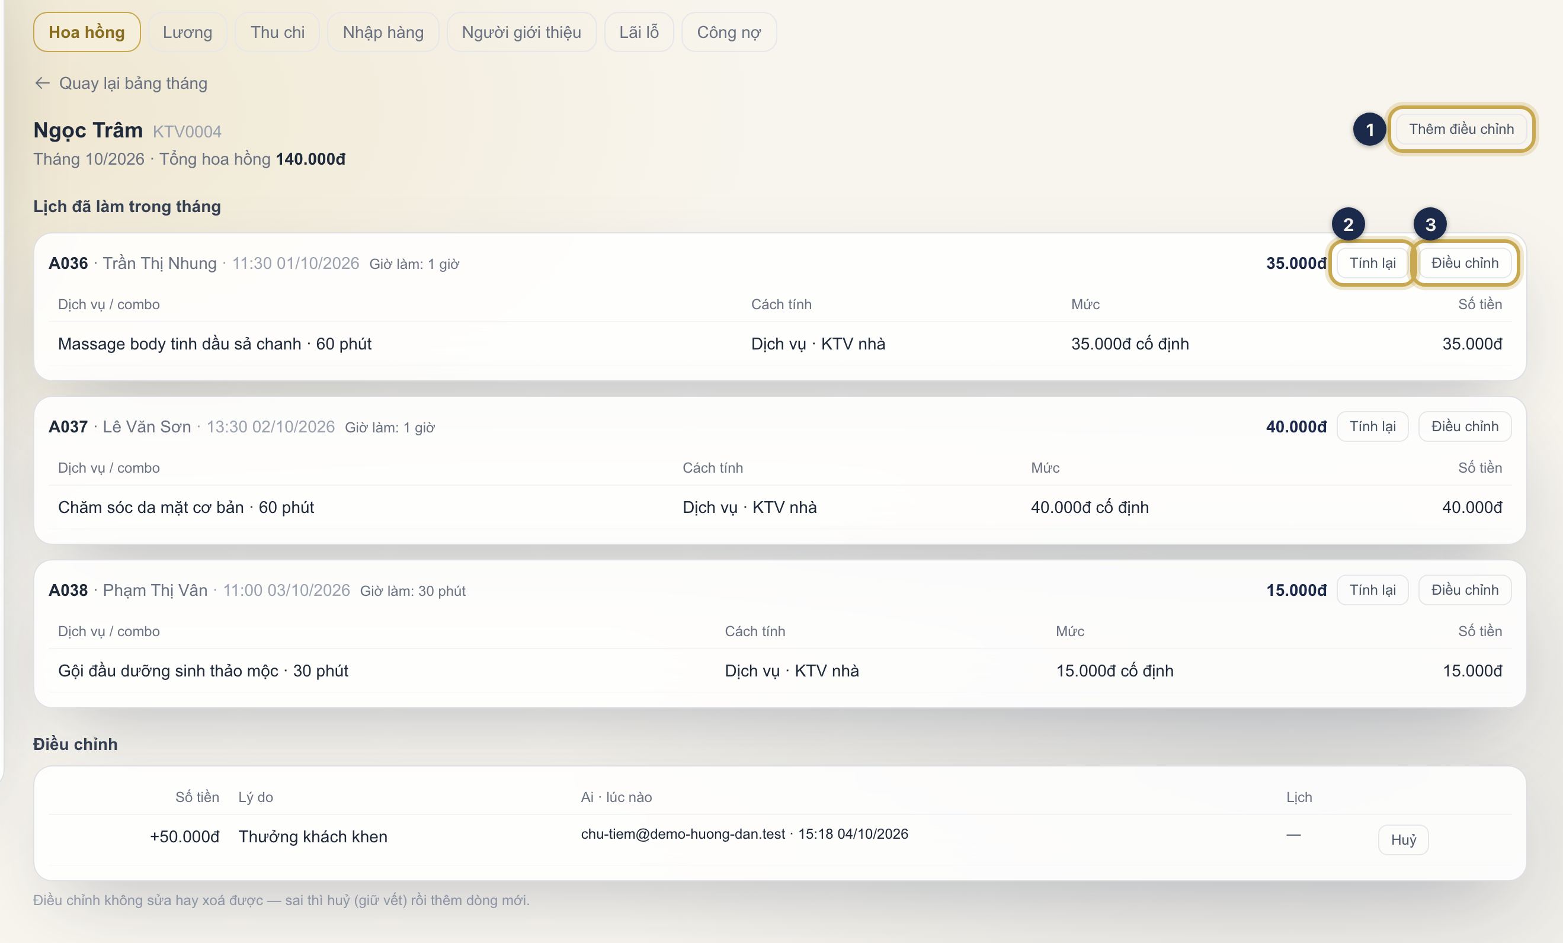Screen dimensions: 1563x943
Task: Open the Thu chi tab
Action: 277,33
